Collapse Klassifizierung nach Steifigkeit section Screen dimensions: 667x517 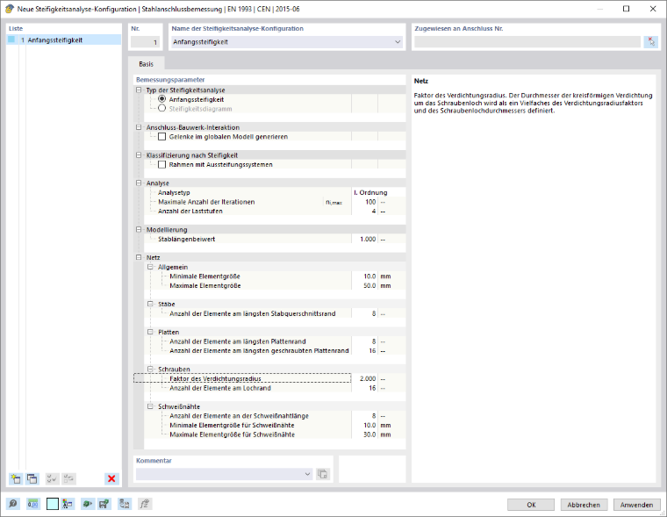(139, 154)
